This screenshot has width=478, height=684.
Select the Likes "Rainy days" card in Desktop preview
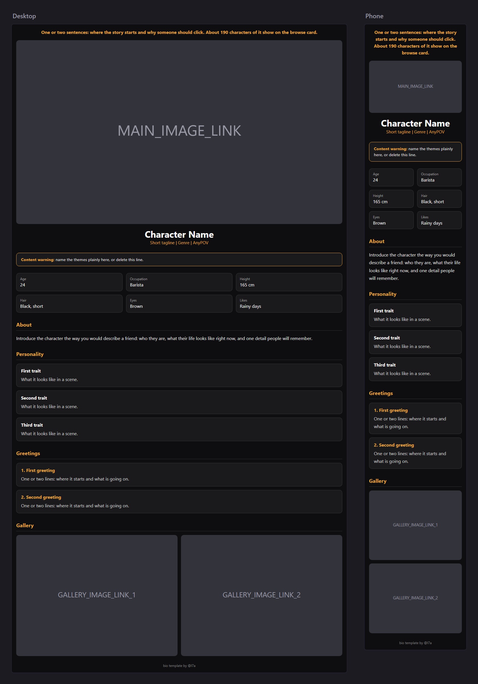tap(289, 304)
